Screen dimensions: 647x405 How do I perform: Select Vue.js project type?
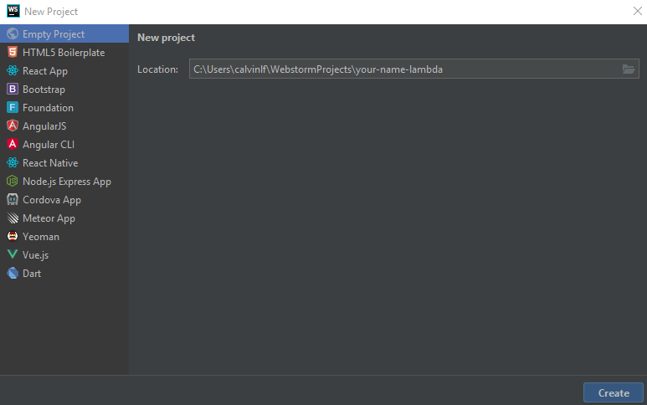click(64, 254)
